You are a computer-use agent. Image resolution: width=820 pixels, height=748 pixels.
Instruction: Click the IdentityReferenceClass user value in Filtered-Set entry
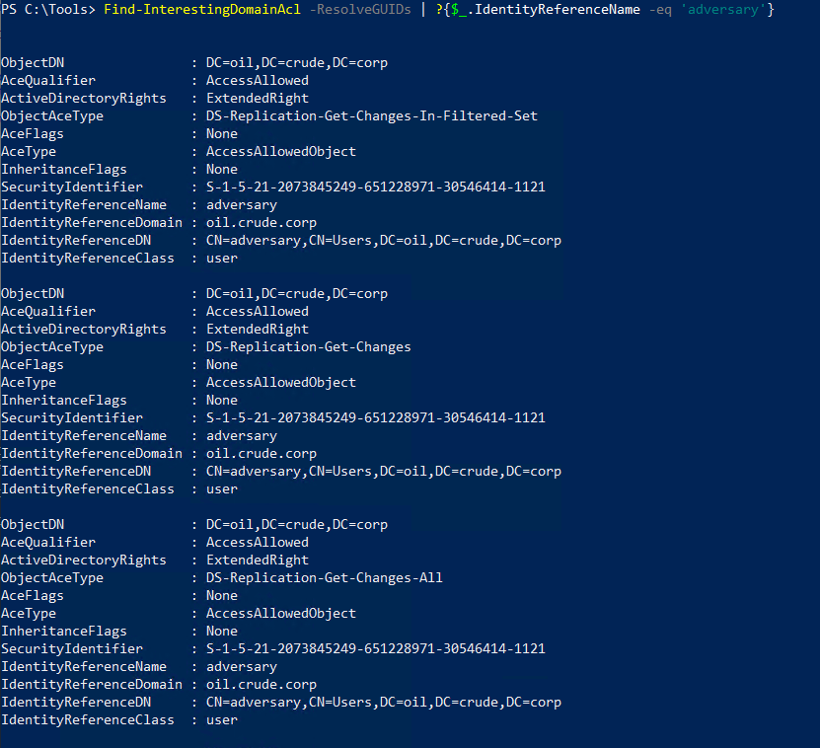pos(222,259)
